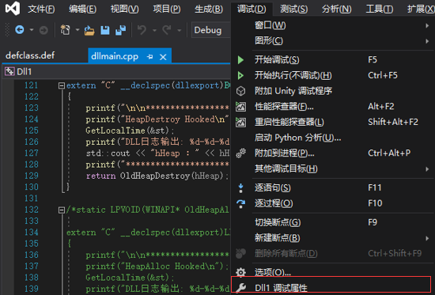Choose 附加到进程(P)... menu item
This screenshot has height=295, width=435.
point(333,153)
